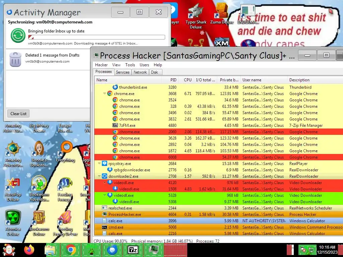Screen dimensions: 343x257
Task: Open the Bonnie's Bookstore desktop icon
Action: [39, 154]
